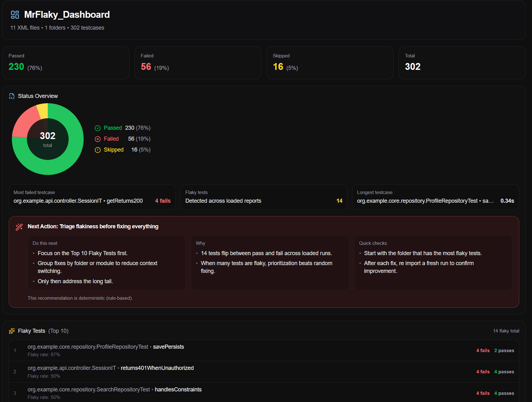The width and height of the screenshot is (532, 402).
Task: Open the ProfileRepositoryTest longest testcase card
Action: click(436, 197)
